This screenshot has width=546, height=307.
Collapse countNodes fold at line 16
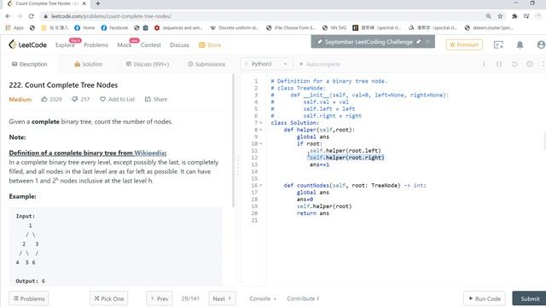pyautogui.click(x=261, y=186)
